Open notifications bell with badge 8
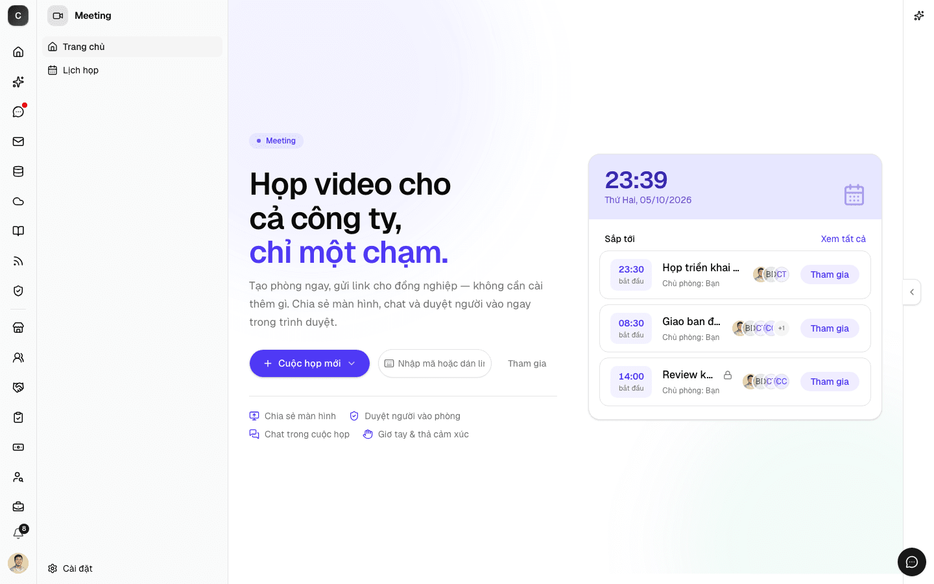Screen dimensions: 934x584 pyautogui.click(x=18, y=533)
